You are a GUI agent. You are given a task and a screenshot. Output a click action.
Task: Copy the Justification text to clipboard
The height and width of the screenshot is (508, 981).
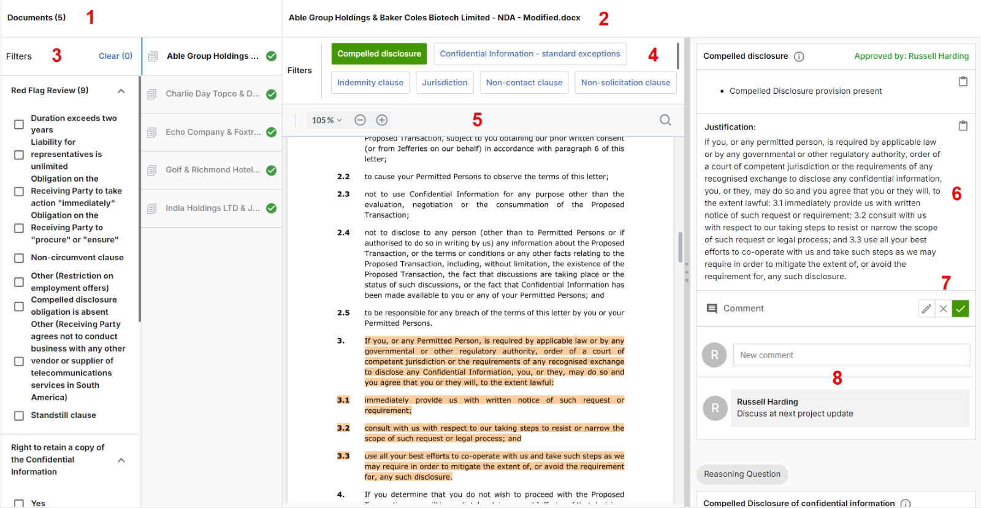(x=963, y=126)
